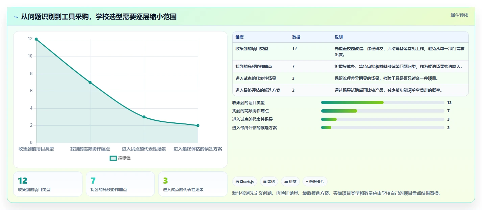The height and width of the screenshot is (210, 482).
Task: Click x-axis label 找到的高频协作痛点
Action: click(x=90, y=149)
